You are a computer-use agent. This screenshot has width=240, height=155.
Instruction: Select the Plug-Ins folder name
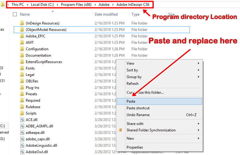(x=32, y=87)
